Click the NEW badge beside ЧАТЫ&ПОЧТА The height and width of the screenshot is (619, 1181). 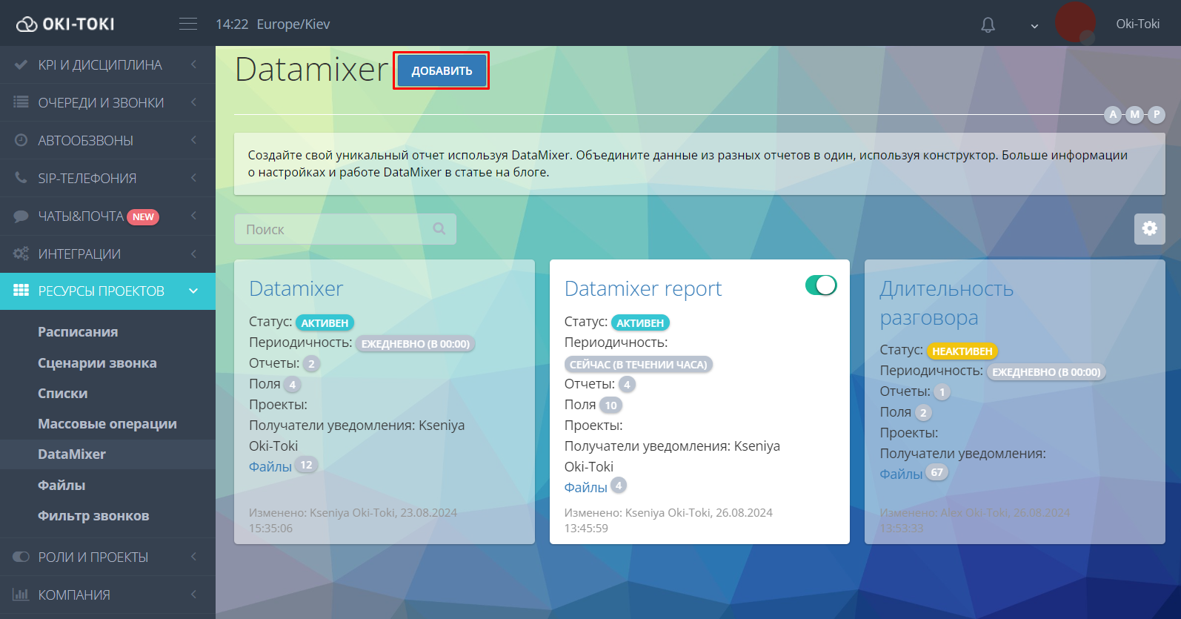[x=143, y=217]
